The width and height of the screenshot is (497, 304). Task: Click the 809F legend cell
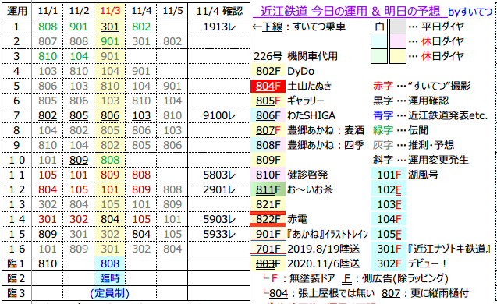tap(268, 160)
